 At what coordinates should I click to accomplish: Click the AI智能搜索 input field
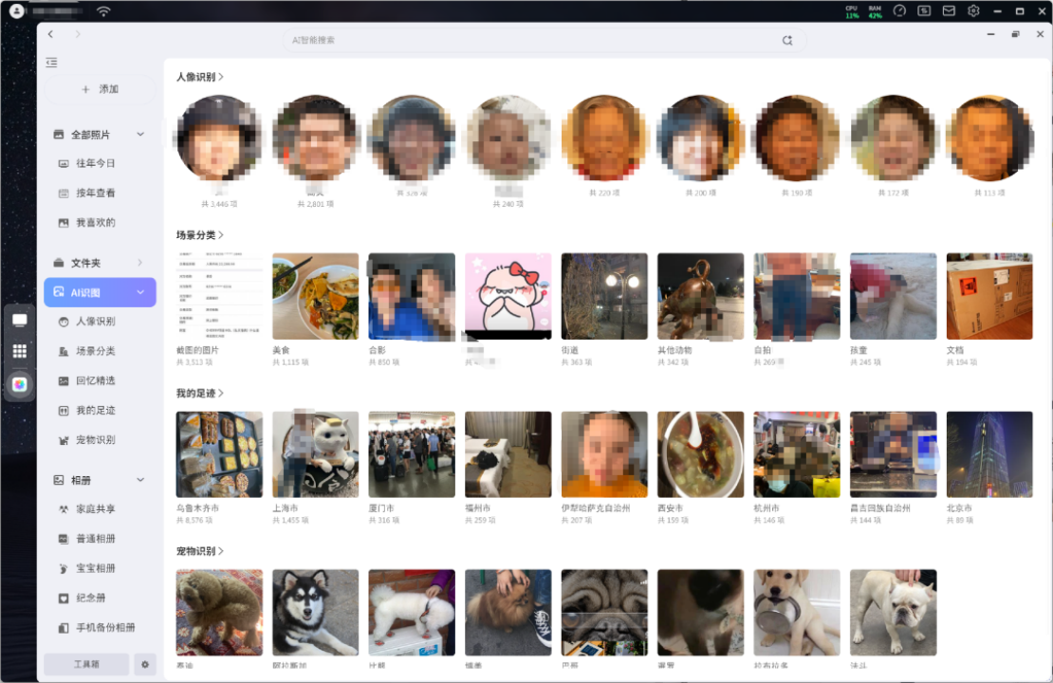pos(531,41)
